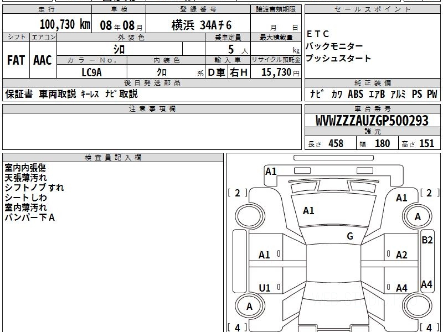Screen dimensions: 443x332
Task: Select the length value 458
Action: [336, 143]
